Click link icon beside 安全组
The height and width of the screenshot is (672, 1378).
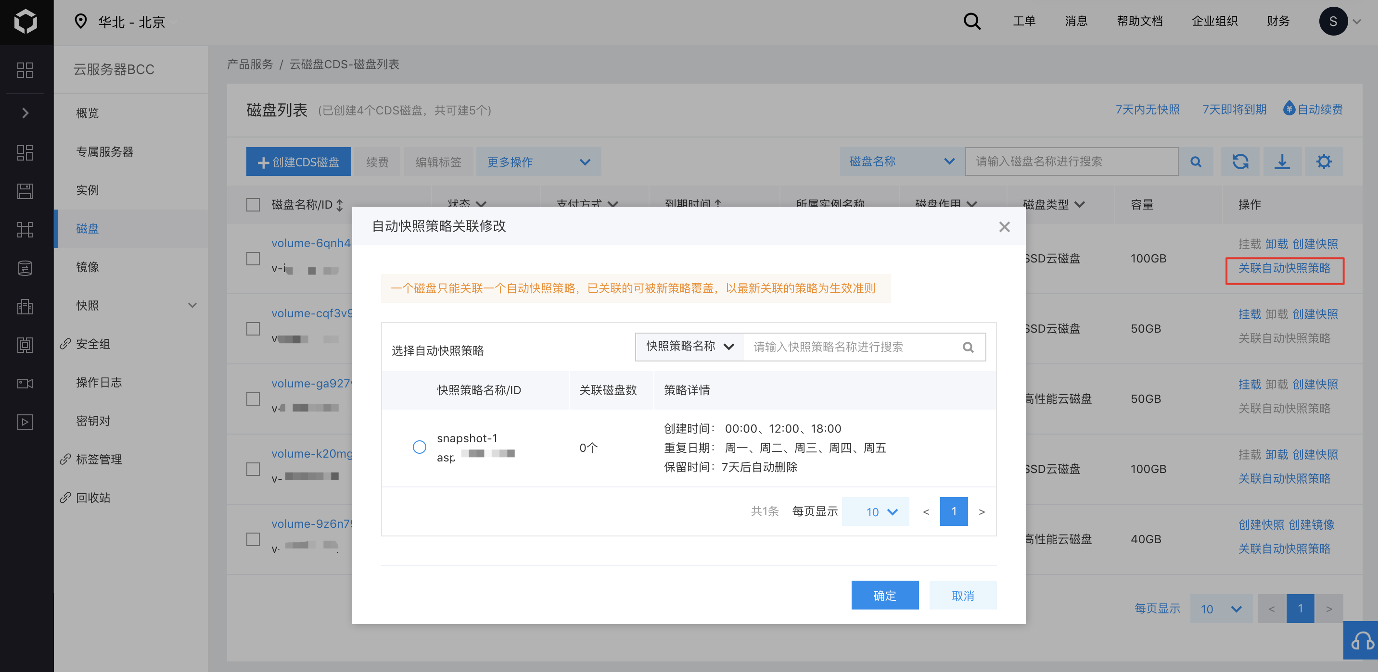pyautogui.click(x=65, y=344)
